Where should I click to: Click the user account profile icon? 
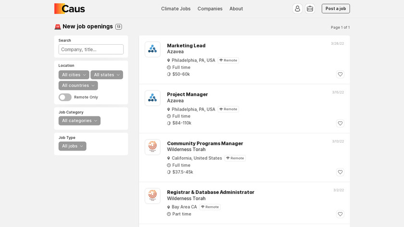pos(297,9)
